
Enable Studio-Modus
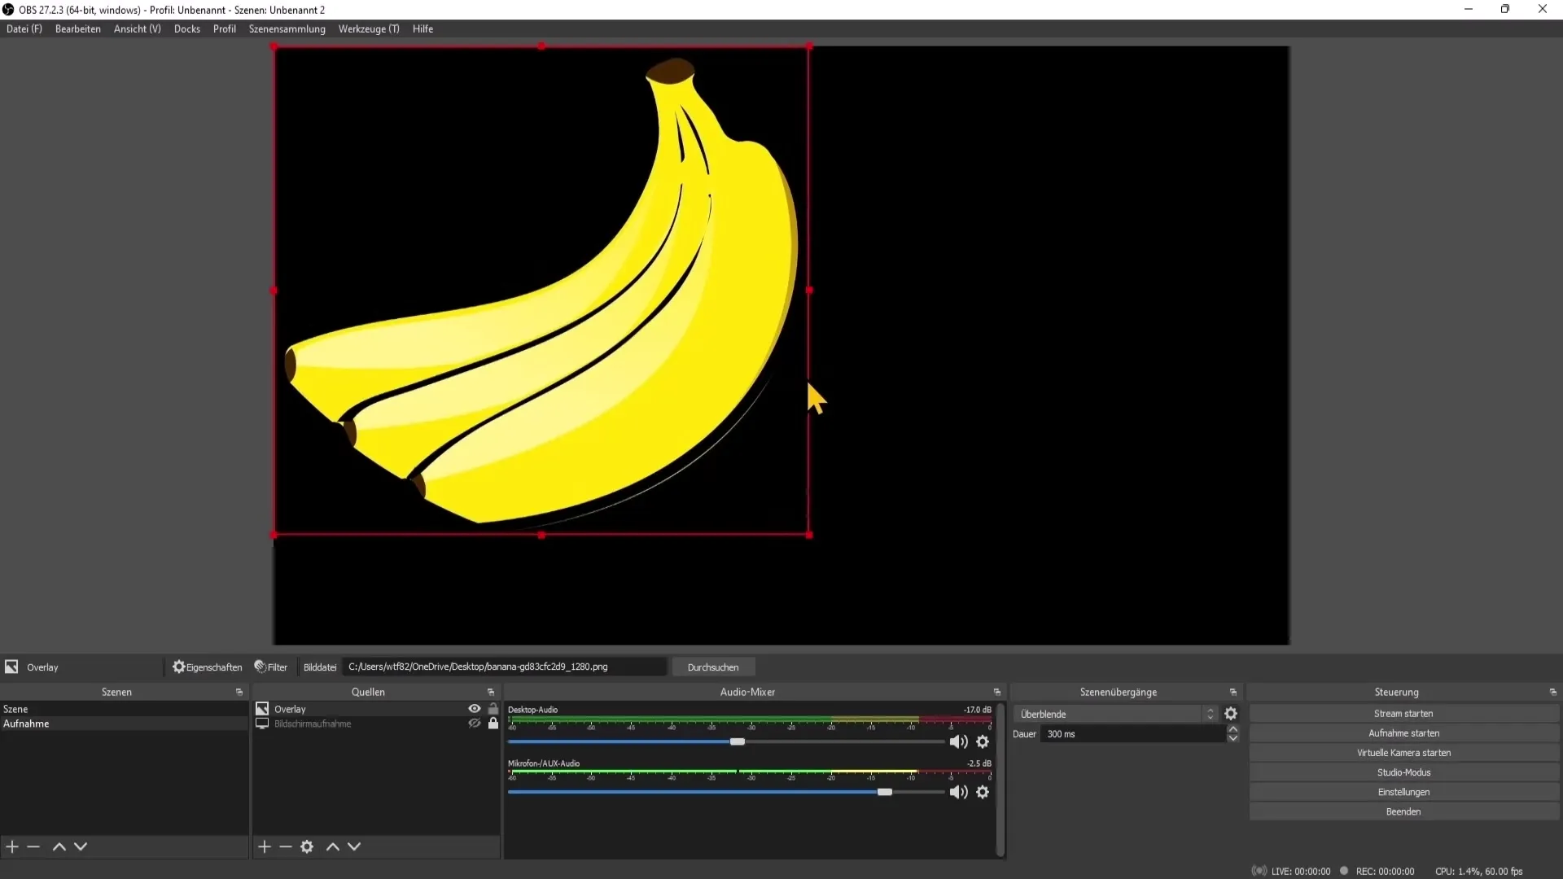pyautogui.click(x=1403, y=772)
